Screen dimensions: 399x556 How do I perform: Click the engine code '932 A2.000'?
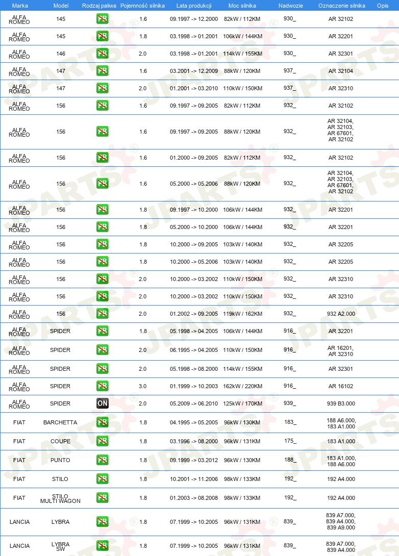pyautogui.click(x=341, y=314)
